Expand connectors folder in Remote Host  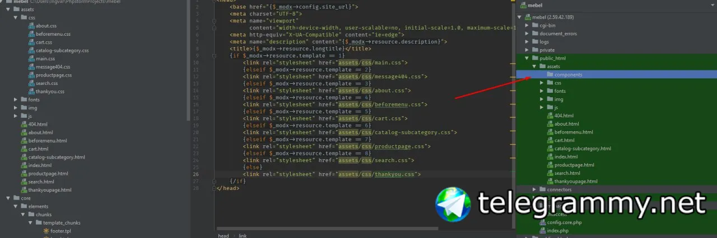534,189
